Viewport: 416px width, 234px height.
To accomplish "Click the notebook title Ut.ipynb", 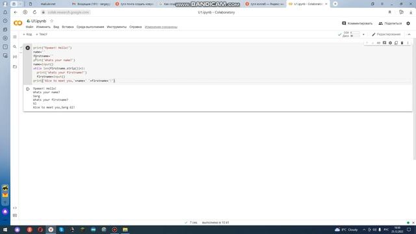I will point(39,21).
